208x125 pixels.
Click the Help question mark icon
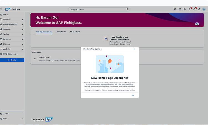click(x=1, y=119)
